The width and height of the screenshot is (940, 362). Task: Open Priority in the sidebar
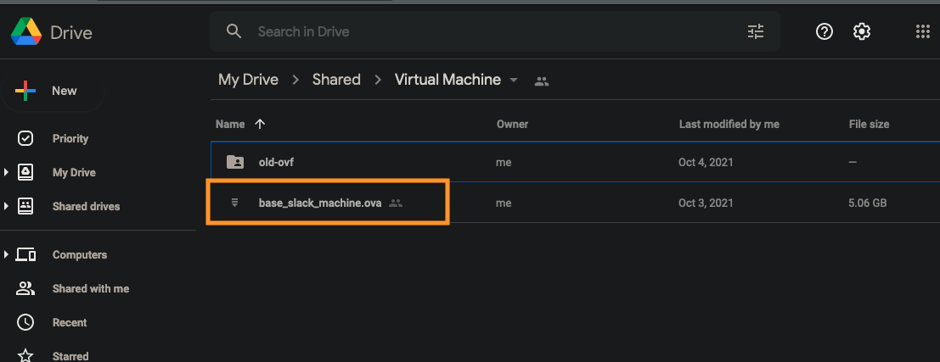(x=70, y=138)
